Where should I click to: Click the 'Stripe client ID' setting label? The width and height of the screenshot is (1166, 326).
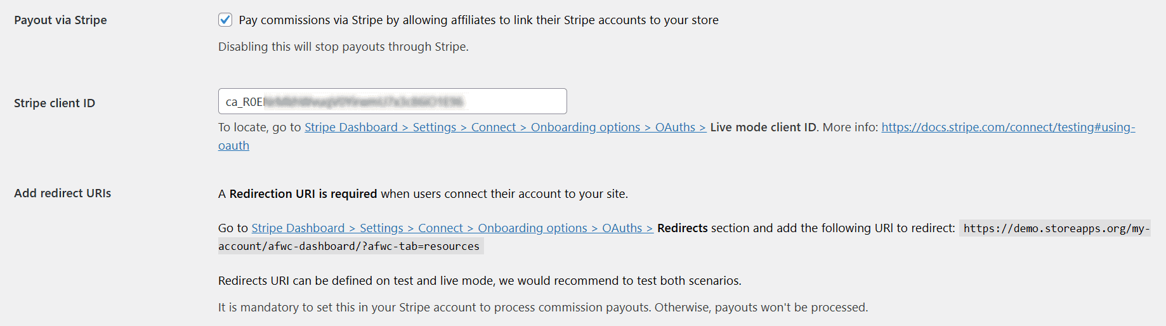pyautogui.click(x=55, y=103)
